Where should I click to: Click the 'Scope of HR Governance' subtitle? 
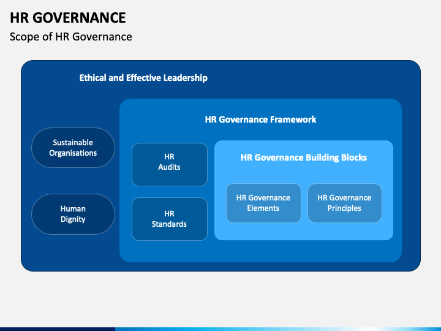click(71, 37)
